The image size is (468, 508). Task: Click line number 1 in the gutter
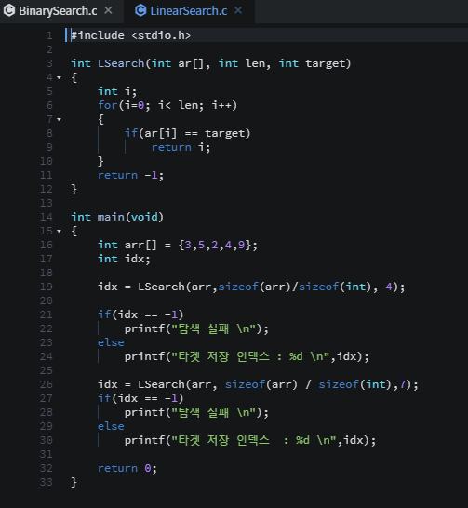[x=49, y=35]
